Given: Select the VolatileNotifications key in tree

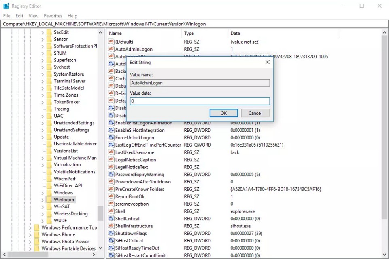Looking at the screenshot, I should point(74,172).
